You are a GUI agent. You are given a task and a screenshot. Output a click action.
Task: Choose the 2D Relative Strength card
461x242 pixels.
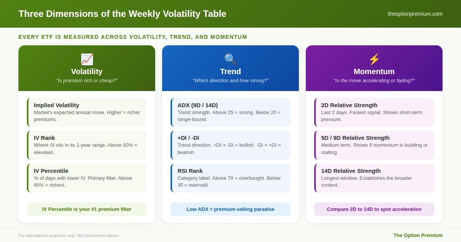click(374, 112)
